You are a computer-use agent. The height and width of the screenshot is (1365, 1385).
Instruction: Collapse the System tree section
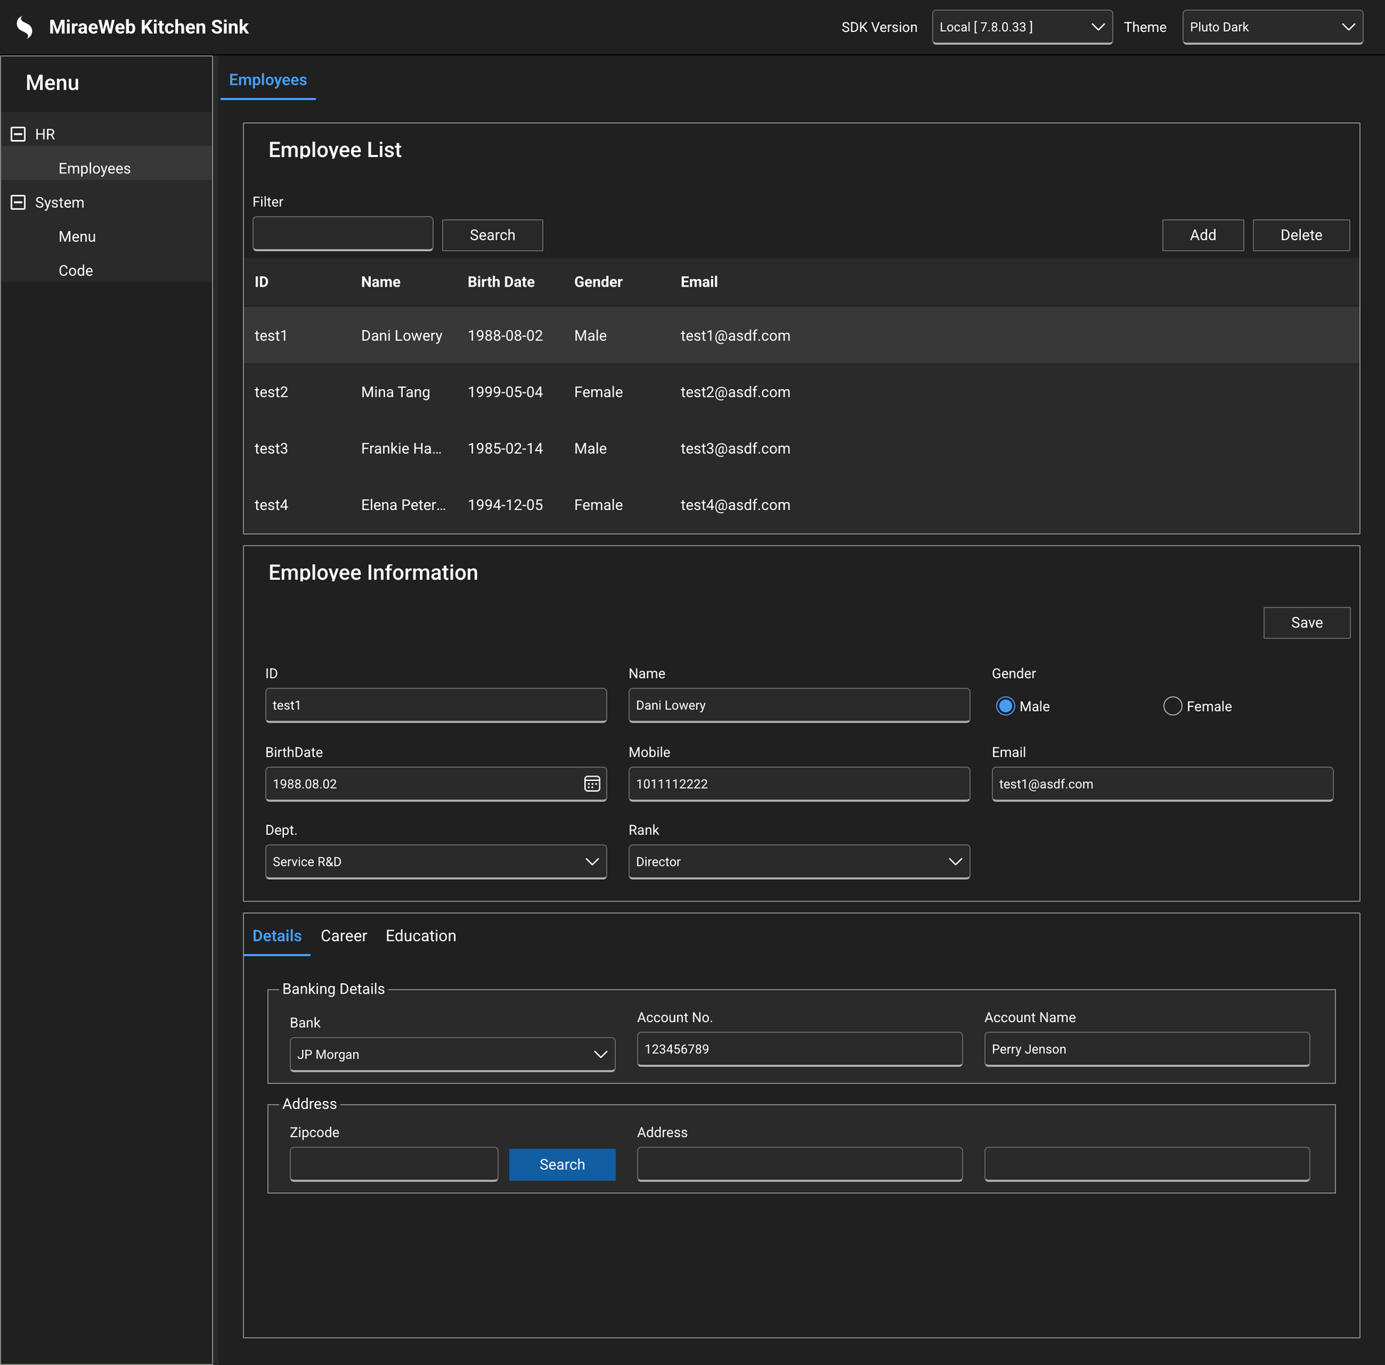coord(18,202)
